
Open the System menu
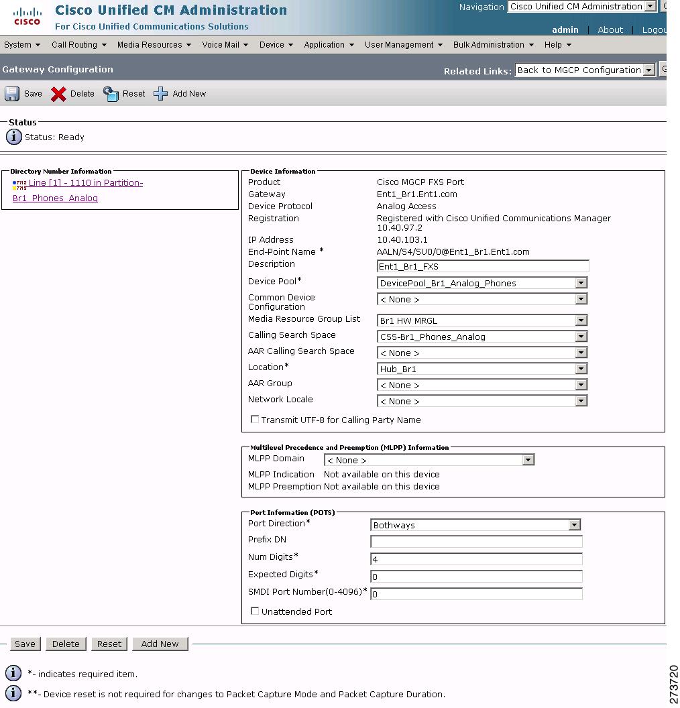(x=22, y=45)
